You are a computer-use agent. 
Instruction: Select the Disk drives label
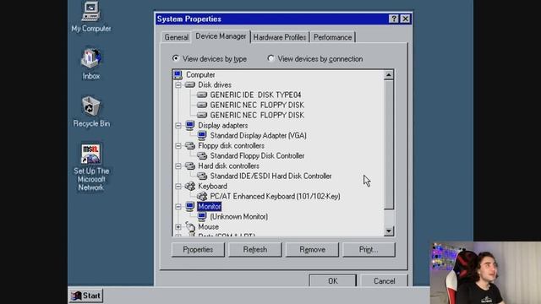(215, 84)
